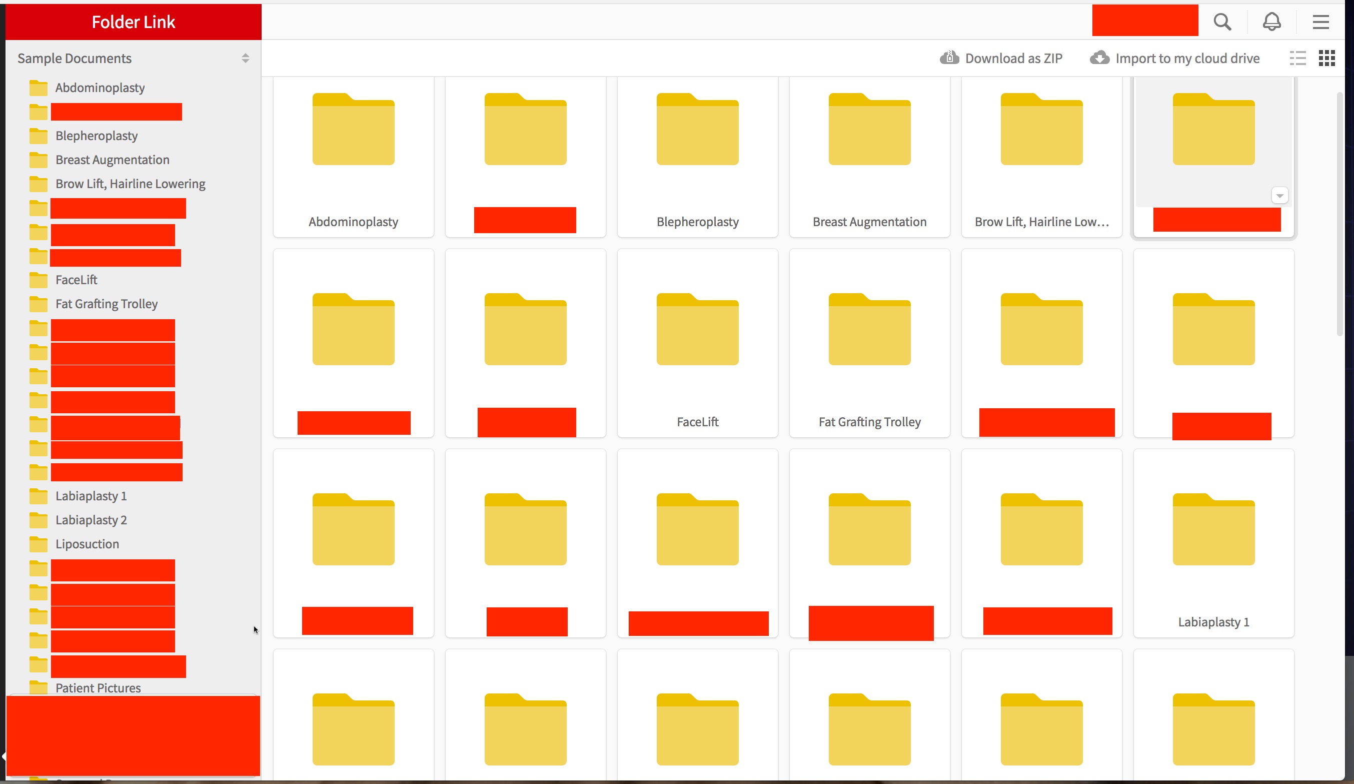Switch to grid view layout
1354x784 pixels.
(1326, 58)
